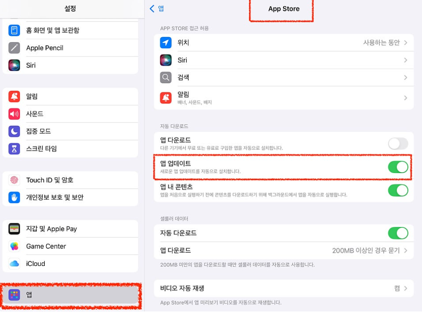Open 200MB 이상인 경우 묻기 chevron
This screenshot has height=315, width=422.
coord(406,251)
